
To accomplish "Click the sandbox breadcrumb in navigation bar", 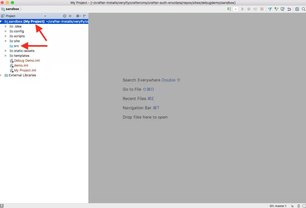I will pyautogui.click(x=12, y=9).
